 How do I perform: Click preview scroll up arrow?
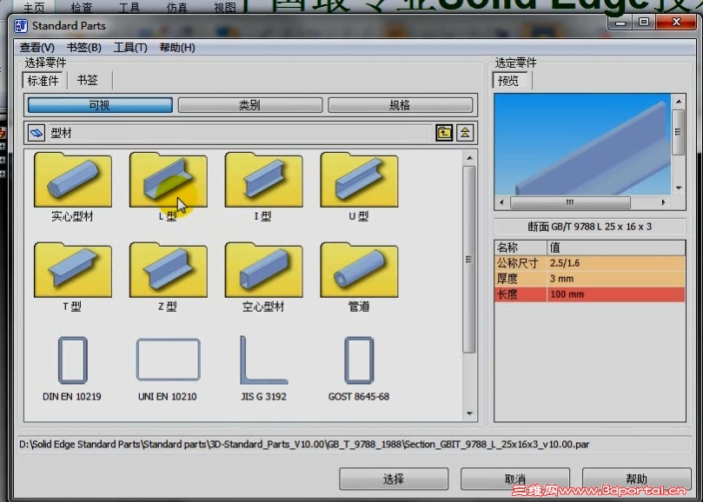679,102
